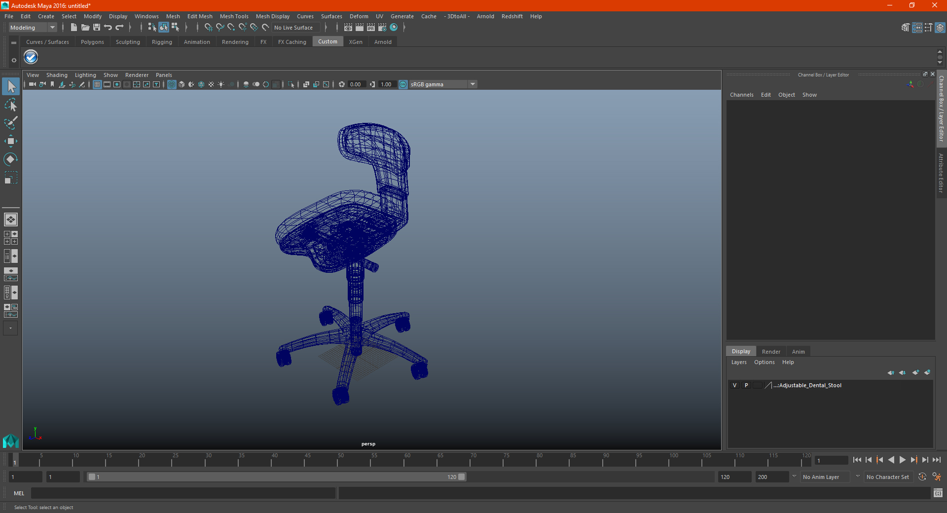
Task: Open the viewport Renderer menu
Action: click(x=137, y=75)
